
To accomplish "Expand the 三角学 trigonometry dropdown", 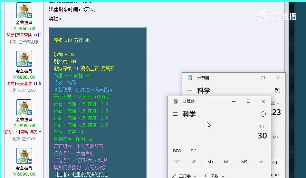I will point(185,176).
